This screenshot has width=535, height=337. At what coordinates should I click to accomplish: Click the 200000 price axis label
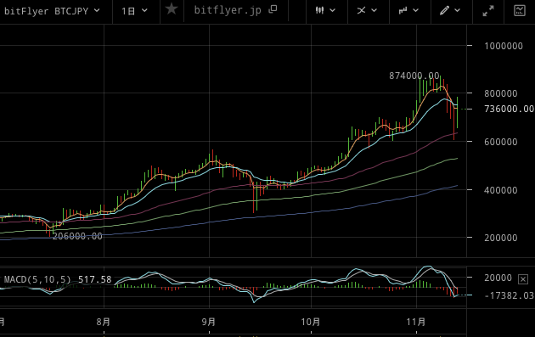tap(500, 238)
